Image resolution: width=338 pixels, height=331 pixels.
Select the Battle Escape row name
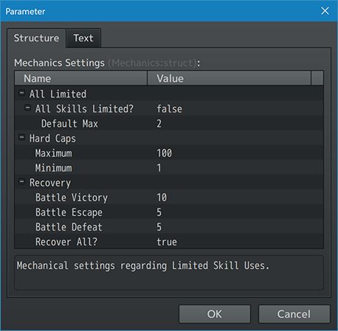(x=69, y=212)
